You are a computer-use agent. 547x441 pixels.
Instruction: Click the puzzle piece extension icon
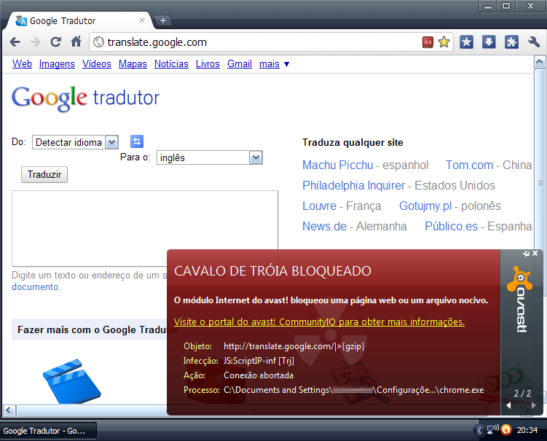click(511, 42)
